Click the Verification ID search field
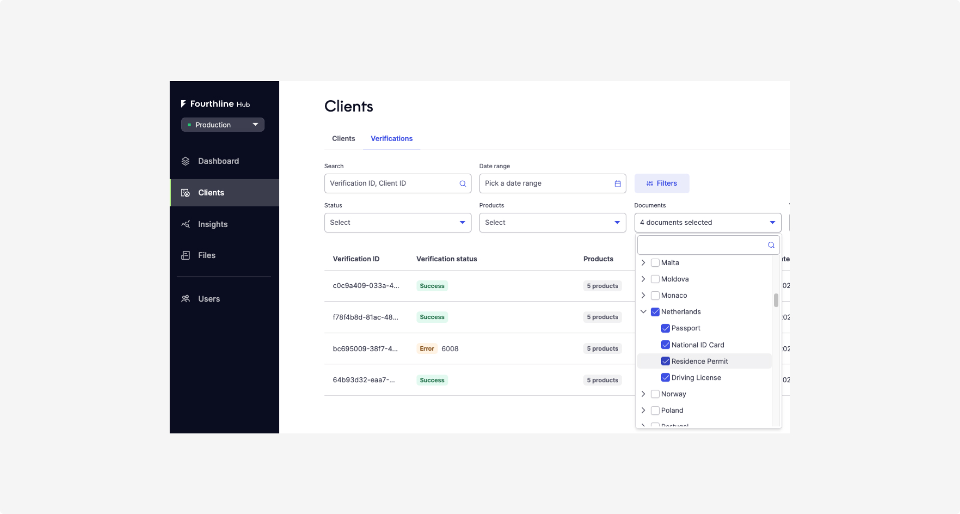 (x=398, y=183)
